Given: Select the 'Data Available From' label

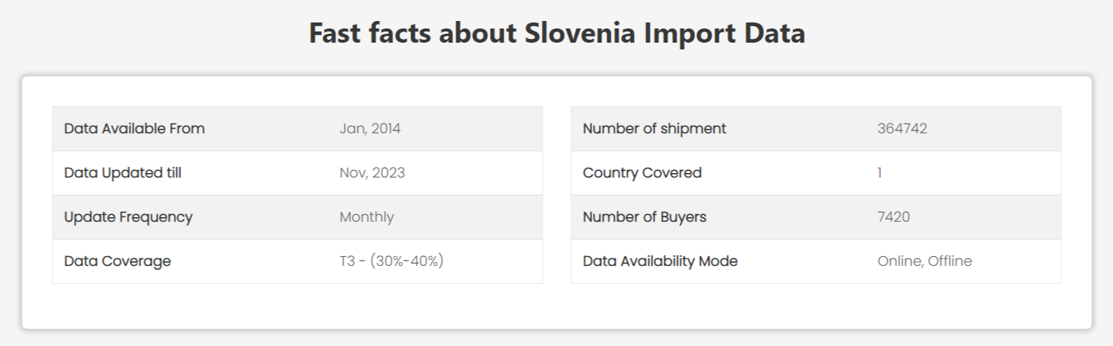Looking at the screenshot, I should click(x=134, y=128).
